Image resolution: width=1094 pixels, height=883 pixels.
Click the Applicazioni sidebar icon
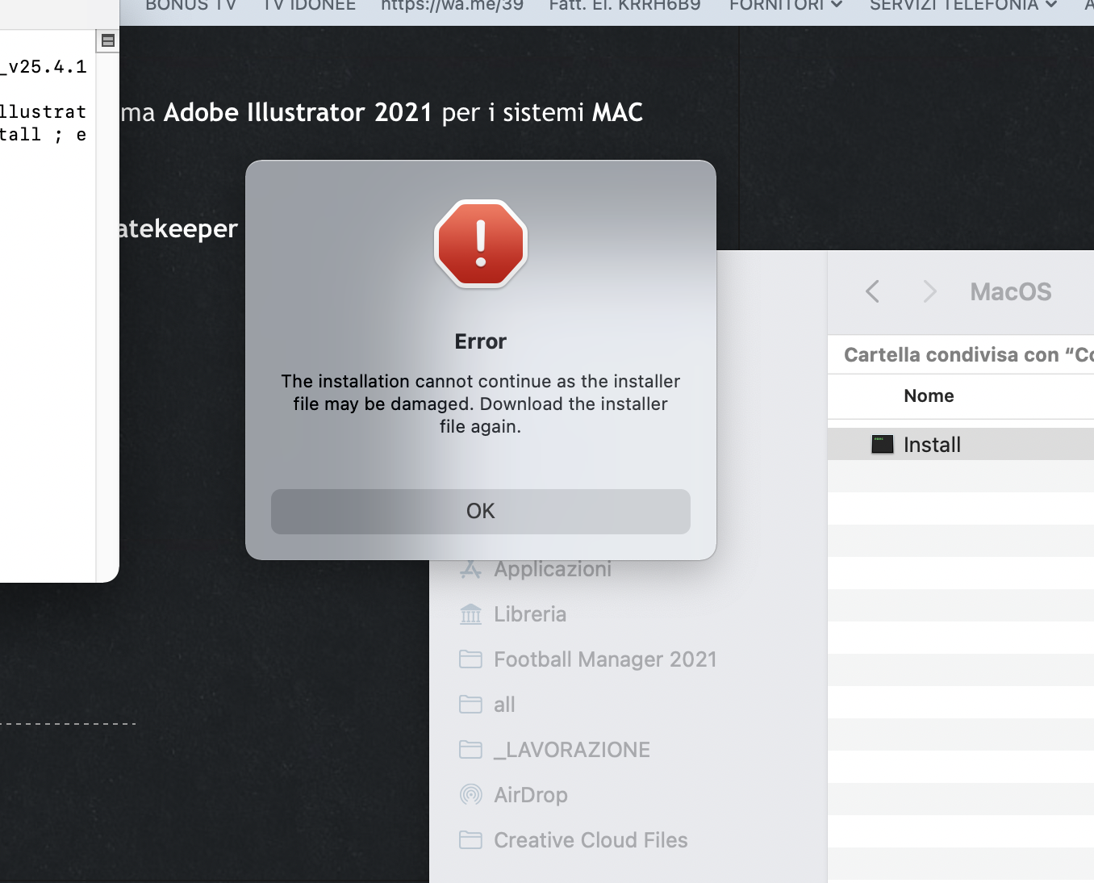[470, 569]
